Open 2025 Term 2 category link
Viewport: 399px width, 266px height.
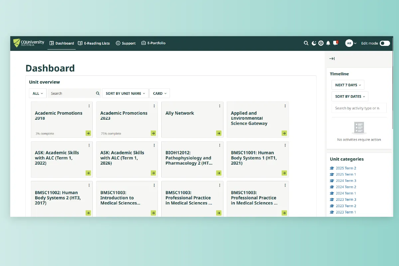346,168
